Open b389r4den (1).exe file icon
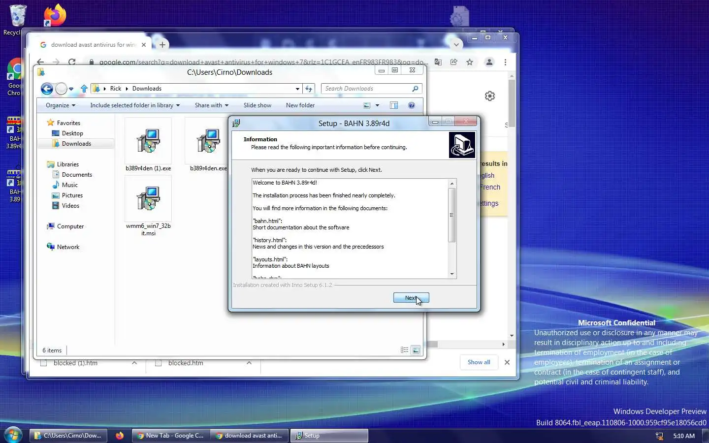 tap(148, 141)
